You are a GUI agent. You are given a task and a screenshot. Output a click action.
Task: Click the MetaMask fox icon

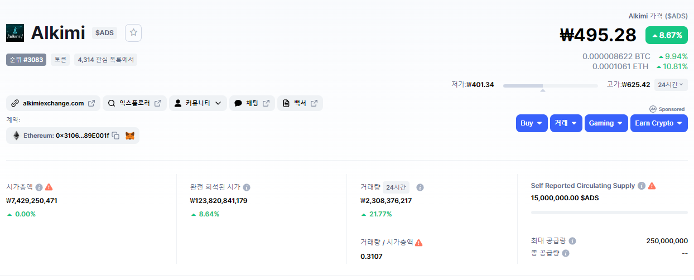[x=130, y=136]
